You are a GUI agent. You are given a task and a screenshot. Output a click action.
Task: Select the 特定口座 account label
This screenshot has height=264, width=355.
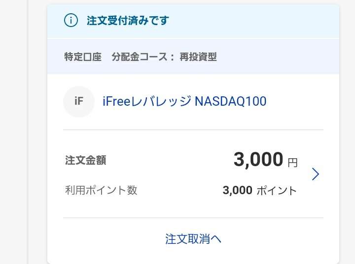click(83, 57)
